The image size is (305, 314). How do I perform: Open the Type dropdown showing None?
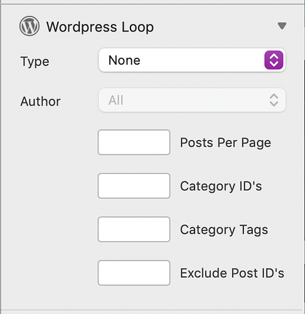pyautogui.click(x=192, y=60)
